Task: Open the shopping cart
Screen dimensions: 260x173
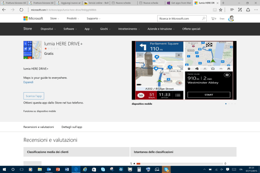Action: pyautogui.click(x=213, y=19)
